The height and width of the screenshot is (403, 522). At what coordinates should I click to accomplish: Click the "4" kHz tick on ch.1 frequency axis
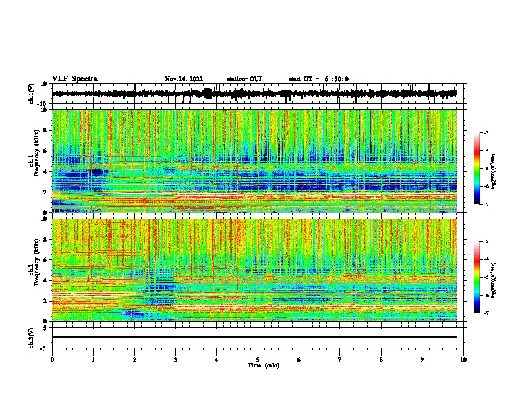click(x=46, y=172)
